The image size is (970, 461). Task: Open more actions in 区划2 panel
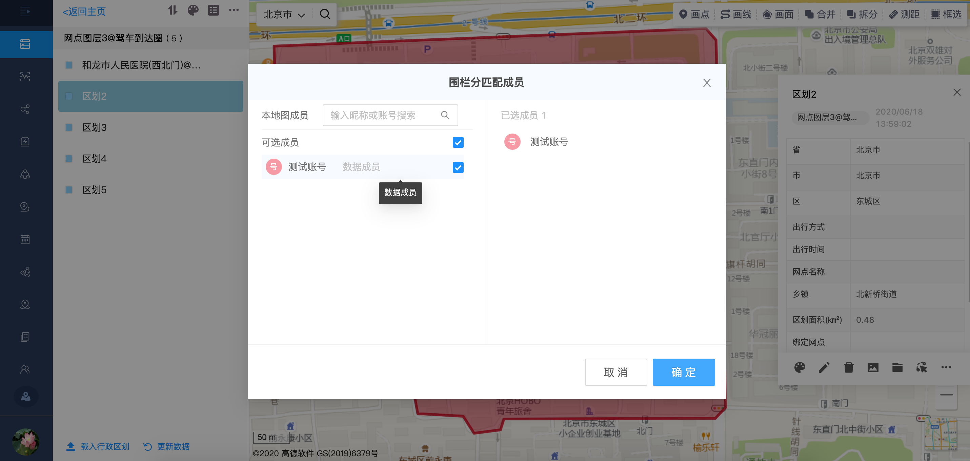946,367
